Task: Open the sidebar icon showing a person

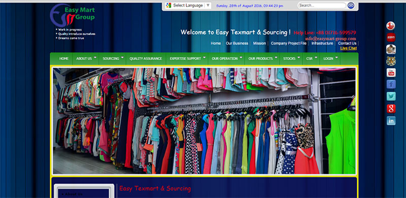Action: [391, 49]
